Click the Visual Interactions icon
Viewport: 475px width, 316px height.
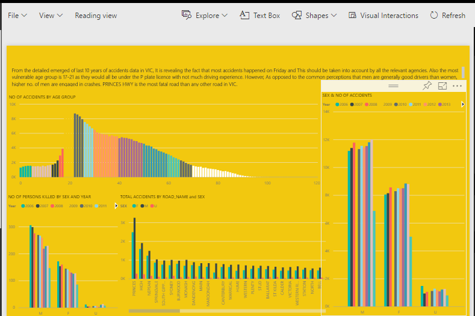tap(352, 15)
